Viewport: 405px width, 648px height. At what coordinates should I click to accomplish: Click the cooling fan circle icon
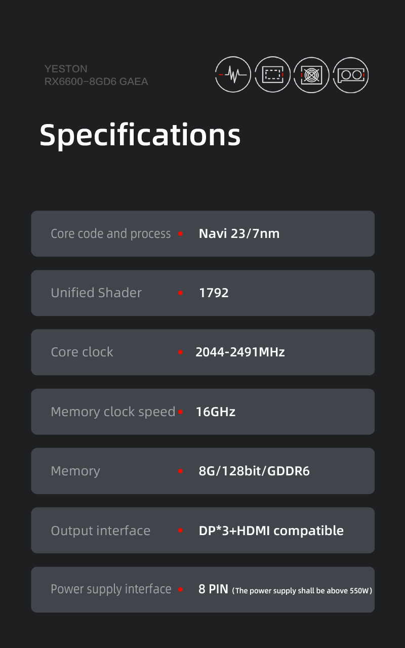click(x=311, y=75)
